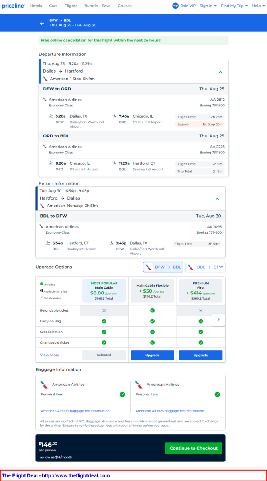Select the BDL → DFW upgrade tab
Viewport: 267px width, 481px height.
pyautogui.click(x=205, y=267)
